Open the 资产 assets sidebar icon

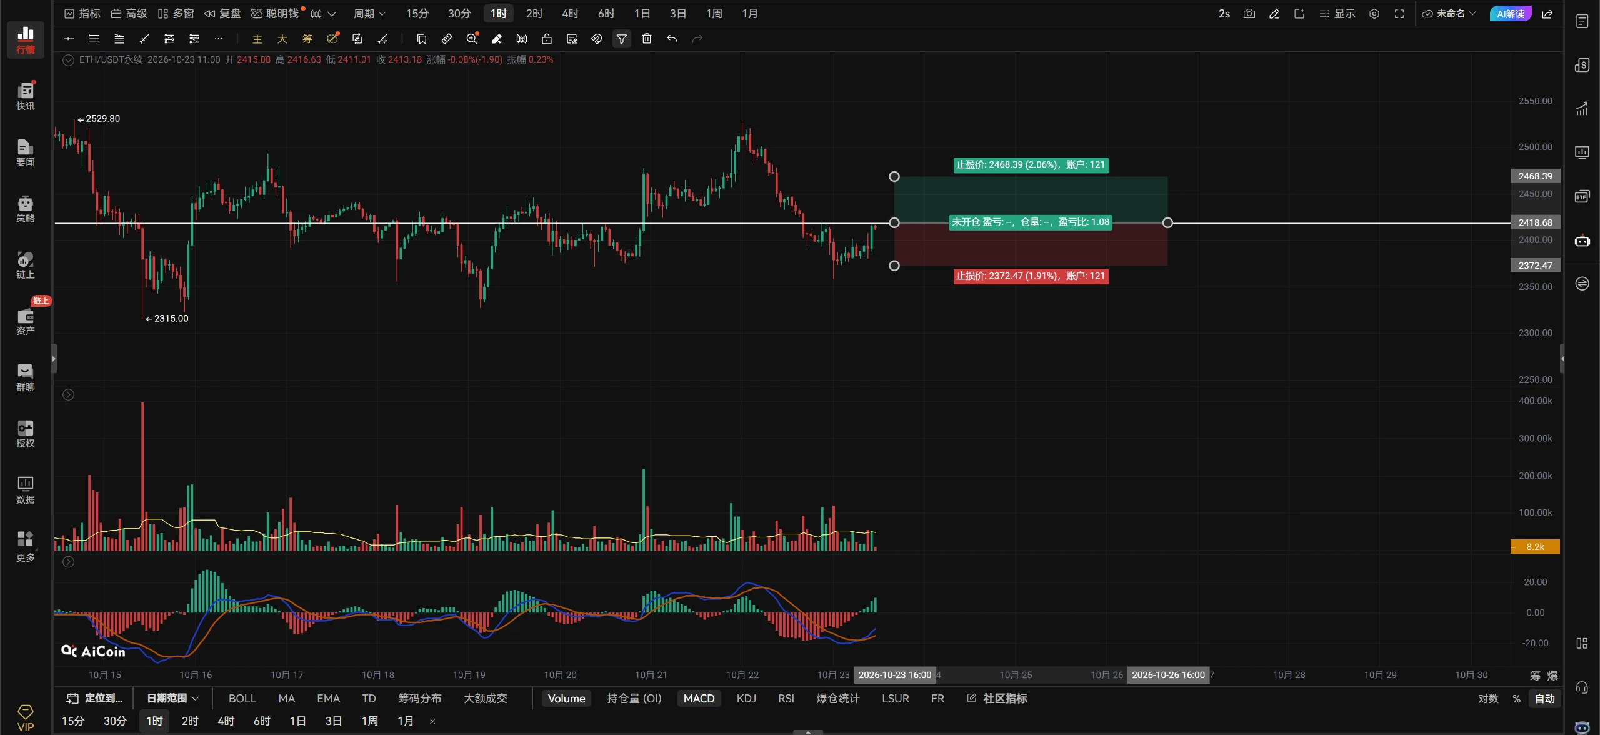coord(25,321)
